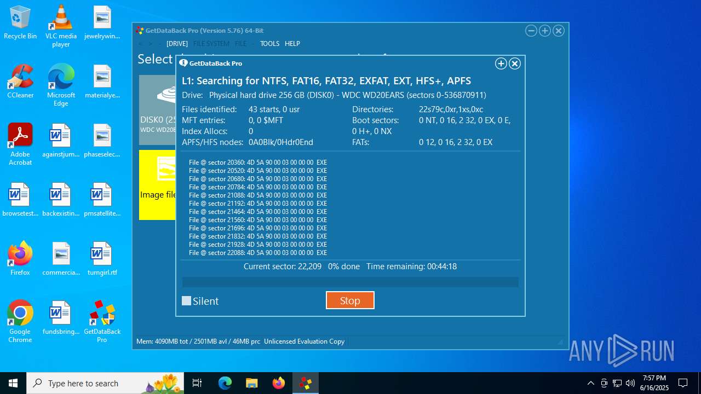Image resolution: width=701 pixels, height=394 pixels.
Task: Launch Google Chrome from the desktop
Action: click(20, 322)
